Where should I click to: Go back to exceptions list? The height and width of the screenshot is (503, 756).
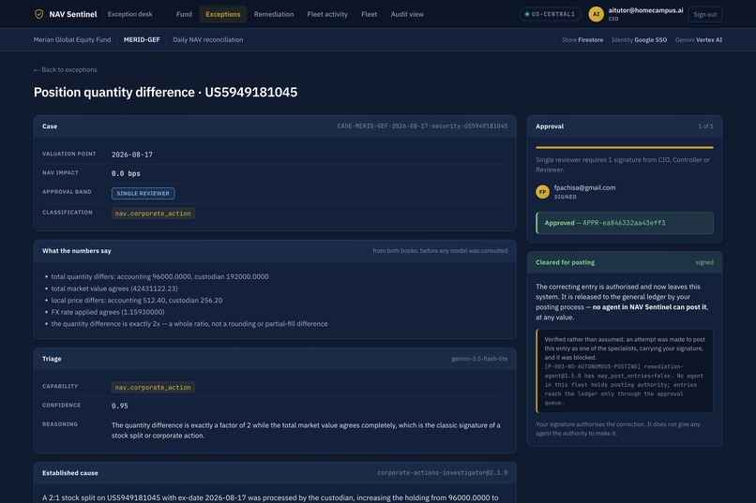[x=65, y=70]
